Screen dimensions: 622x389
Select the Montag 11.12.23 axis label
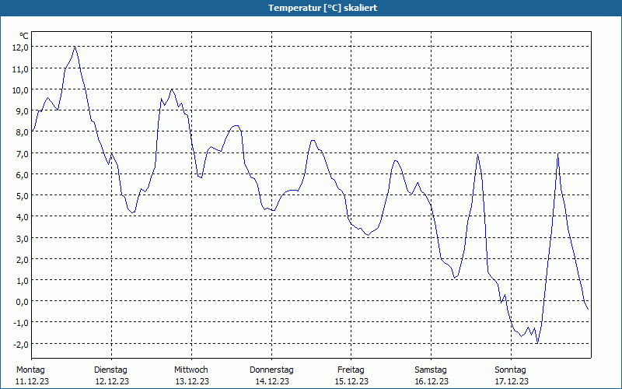click(x=31, y=375)
